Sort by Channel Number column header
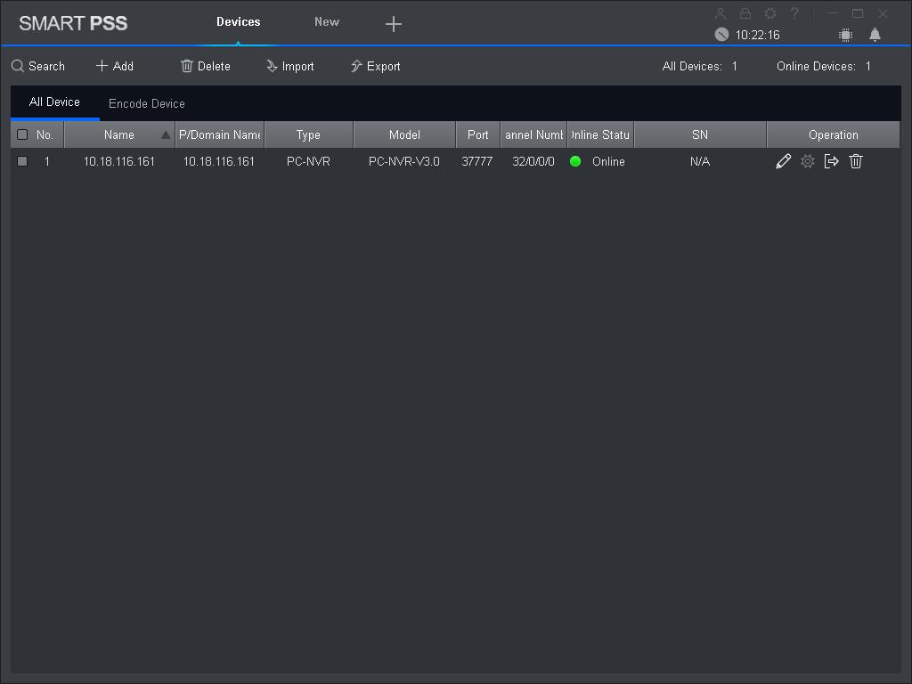 [533, 135]
